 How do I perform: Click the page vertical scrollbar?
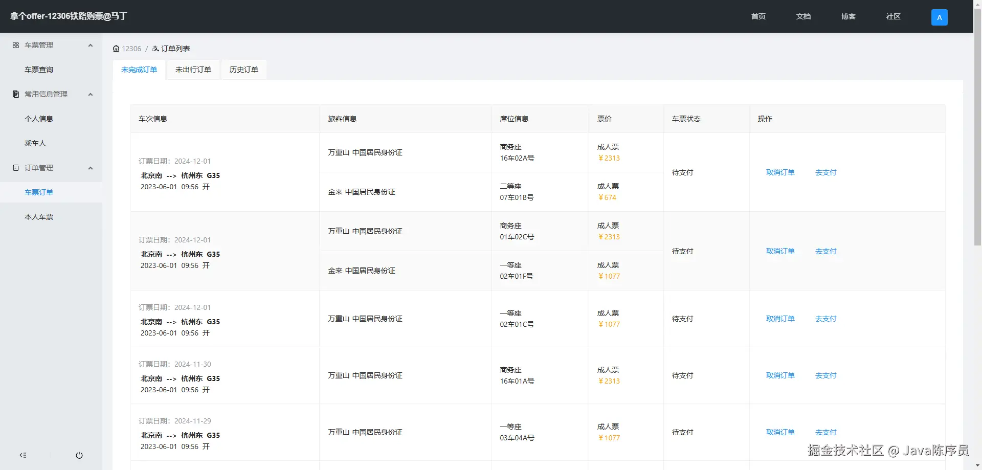click(977, 128)
